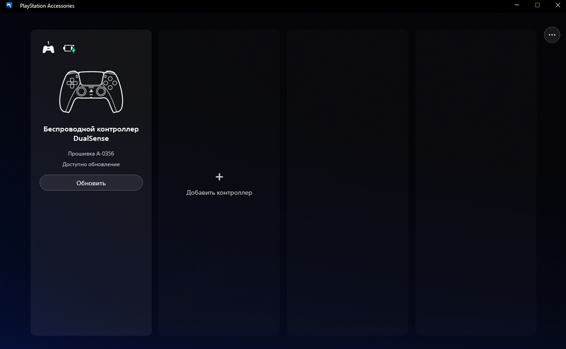The height and width of the screenshot is (349, 566).
Task: Click the player 1 controller indicator icon
Action: click(x=48, y=48)
